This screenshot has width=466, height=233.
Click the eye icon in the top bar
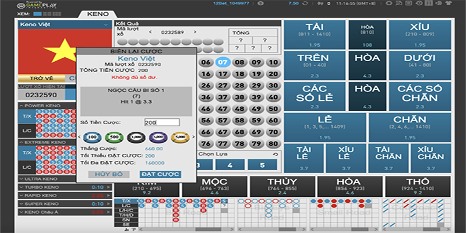pyautogui.click(x=389, y=3)
